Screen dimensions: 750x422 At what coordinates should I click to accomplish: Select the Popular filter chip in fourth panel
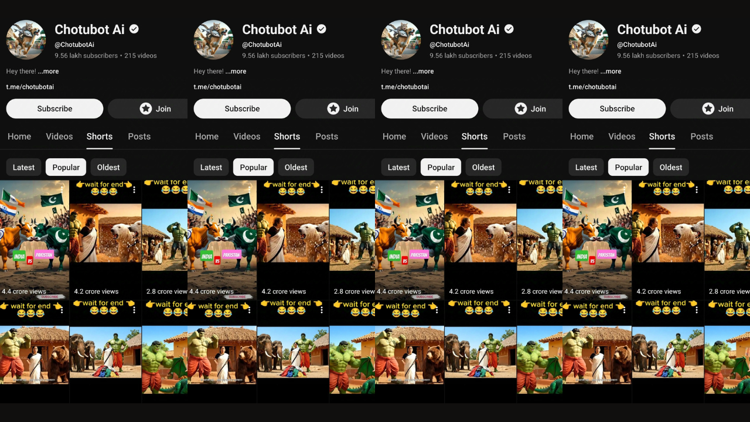coord(629,167)
